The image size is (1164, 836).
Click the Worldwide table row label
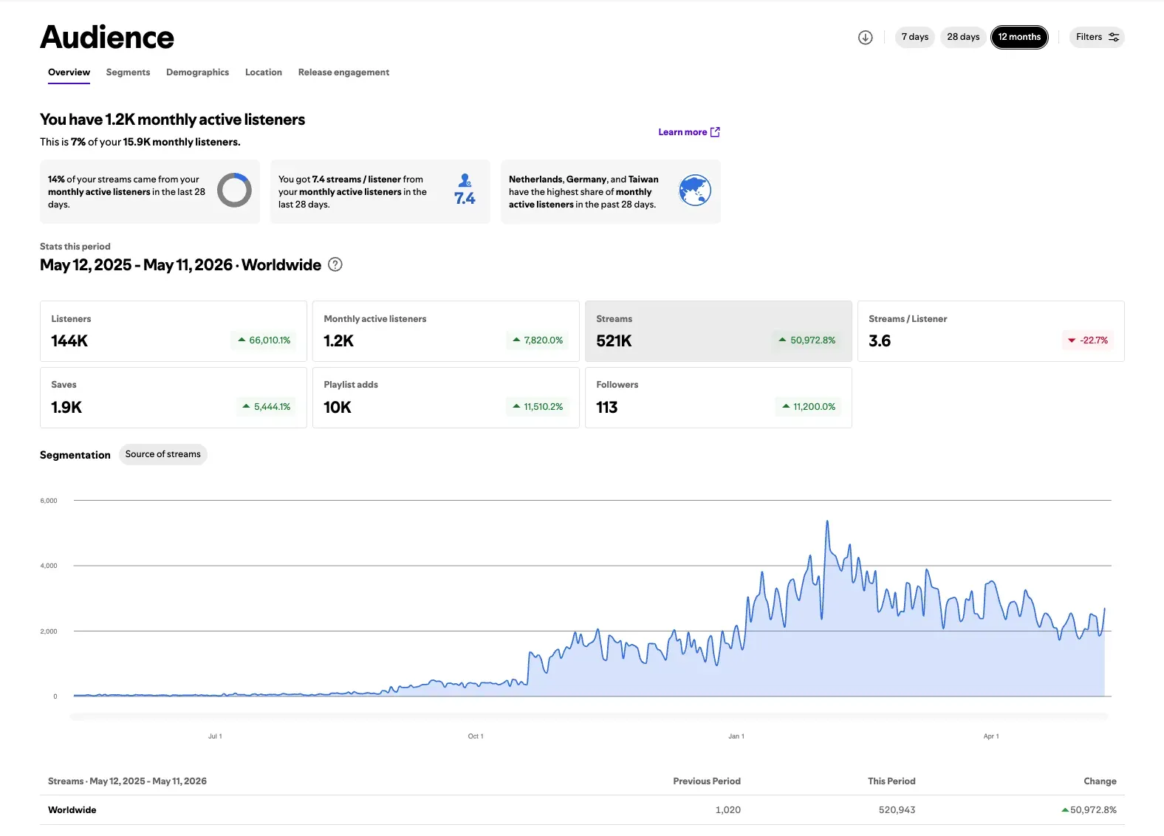click(x=72, y=810)
